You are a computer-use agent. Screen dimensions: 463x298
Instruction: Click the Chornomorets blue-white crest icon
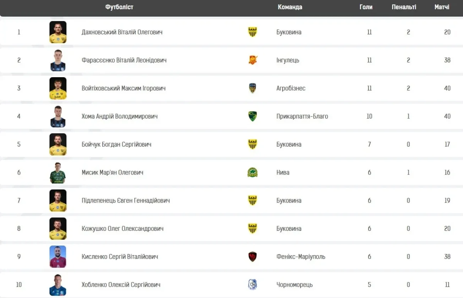coord(252,285)
